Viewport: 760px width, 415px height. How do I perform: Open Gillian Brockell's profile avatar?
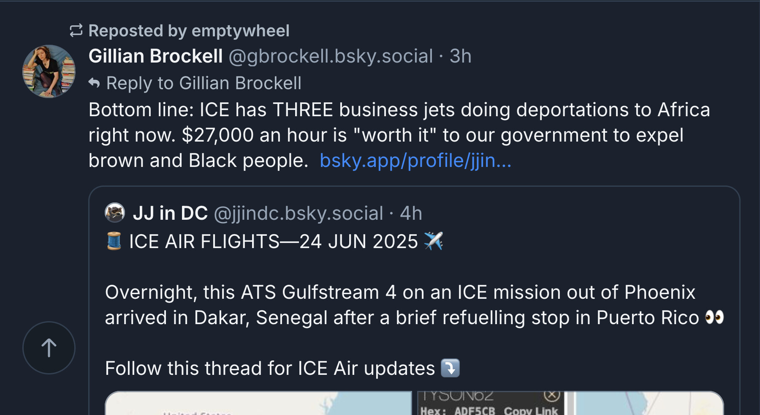coord(49,71)
